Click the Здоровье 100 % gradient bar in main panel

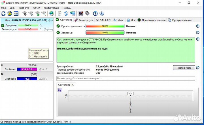click(x=105, y=33)
